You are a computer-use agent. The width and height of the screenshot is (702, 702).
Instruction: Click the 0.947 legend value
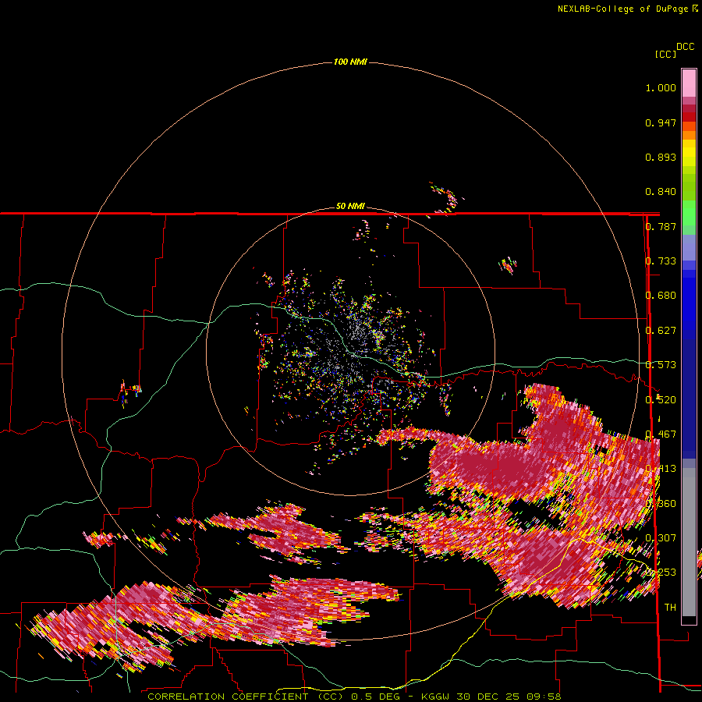click(x=661, y=122)
